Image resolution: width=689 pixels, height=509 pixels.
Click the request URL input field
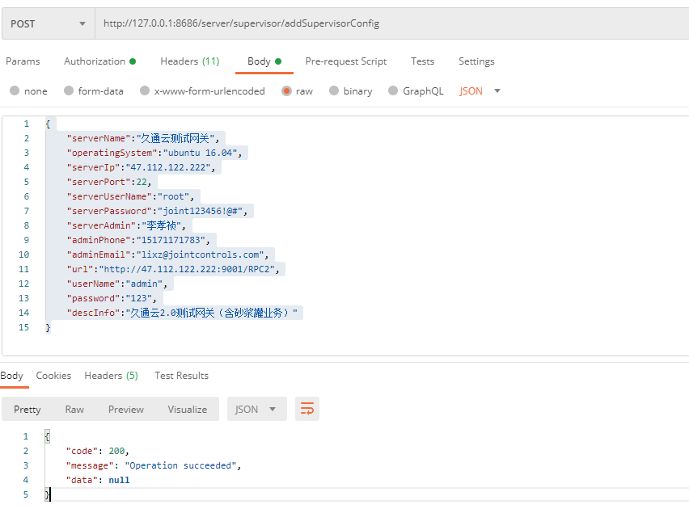tap(388, 23)
